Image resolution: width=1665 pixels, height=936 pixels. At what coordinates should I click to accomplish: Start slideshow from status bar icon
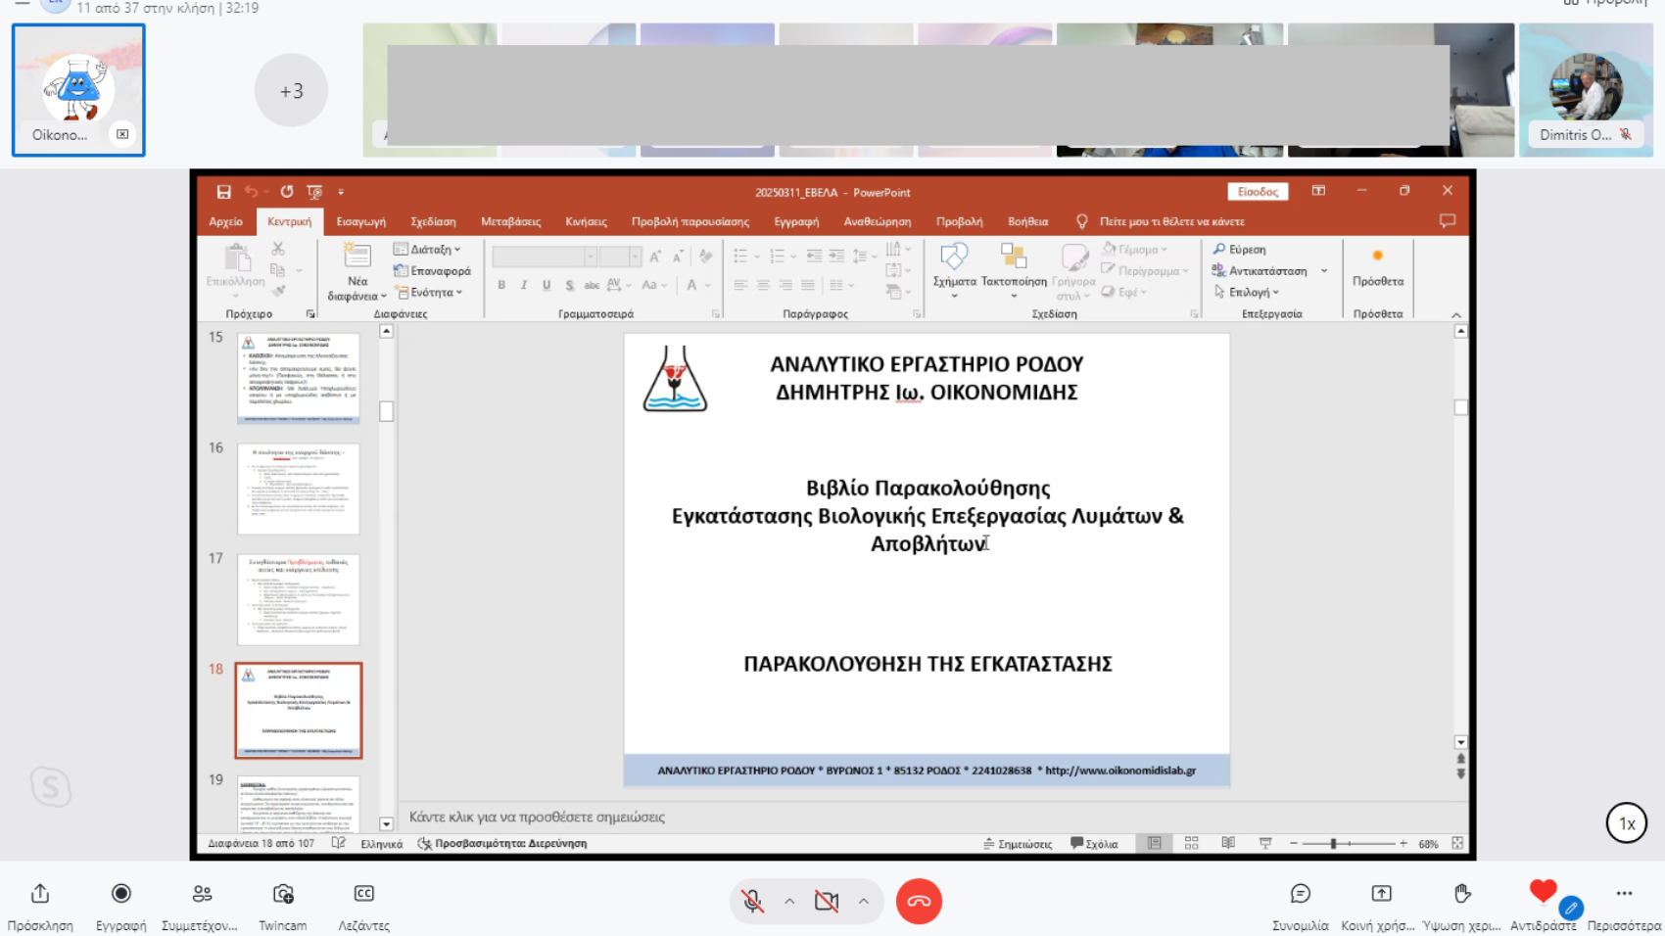tap(1265, 843)
